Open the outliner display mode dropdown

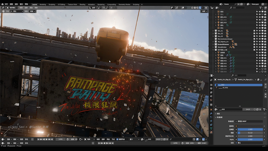pyautogui.click(x=217, y=8)
